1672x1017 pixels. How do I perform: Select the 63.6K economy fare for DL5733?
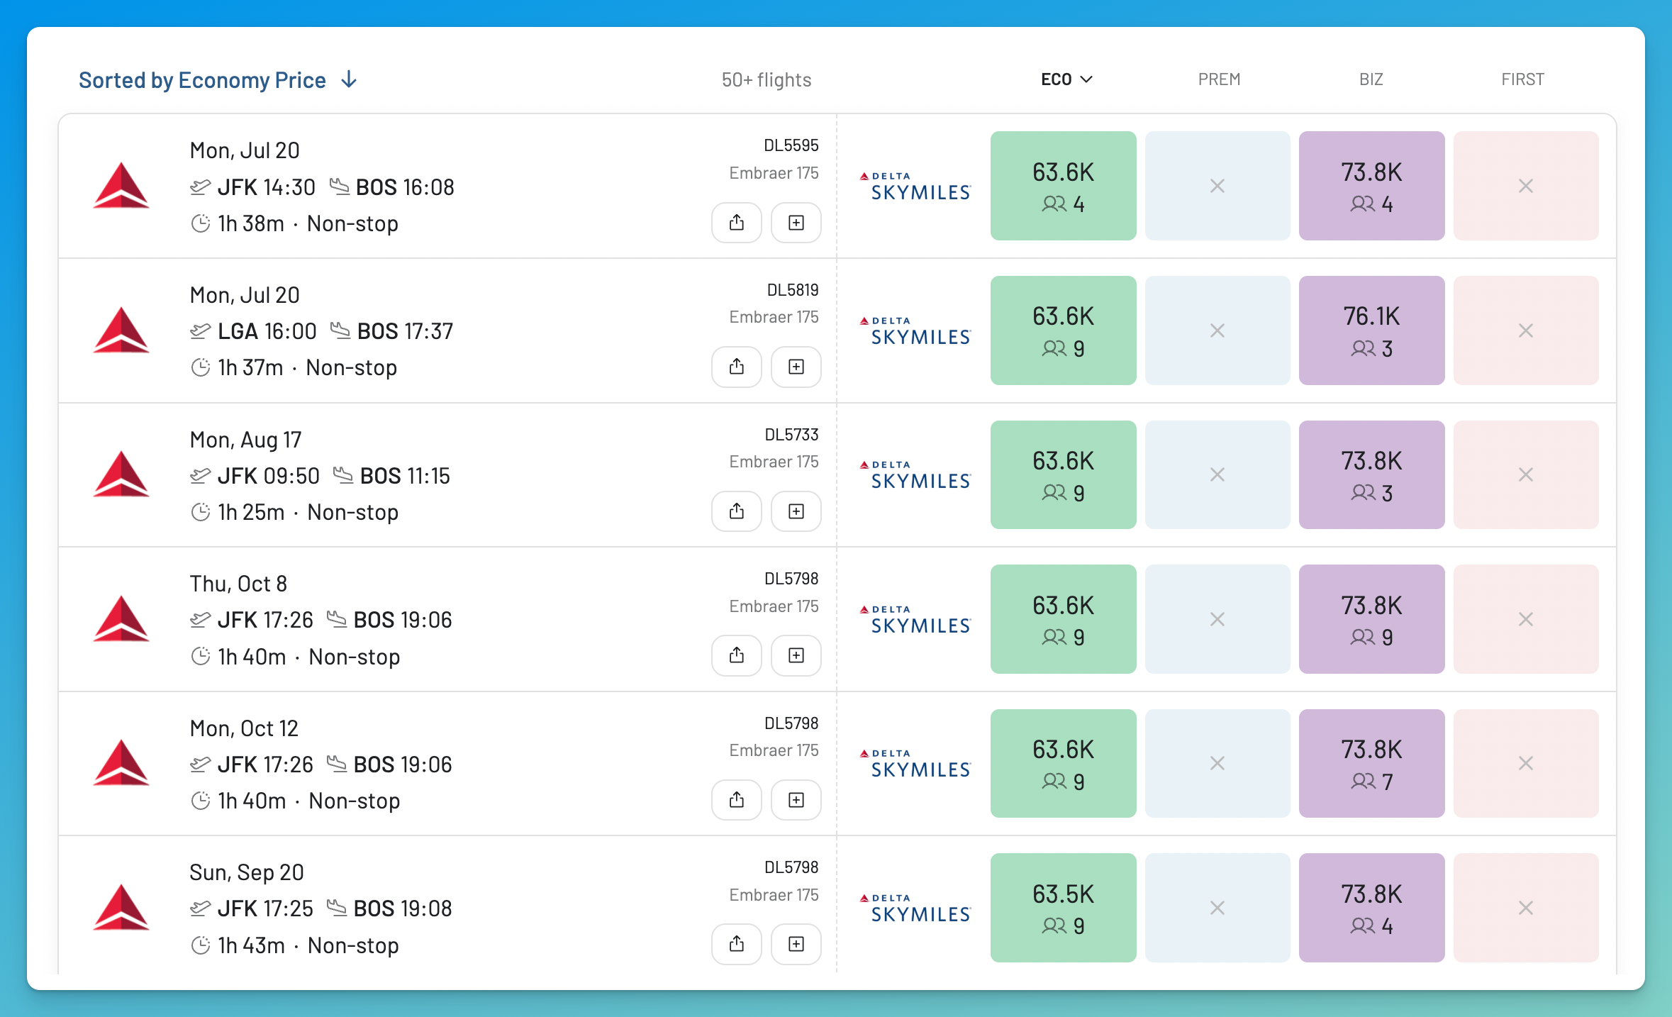pos(1063,474)
